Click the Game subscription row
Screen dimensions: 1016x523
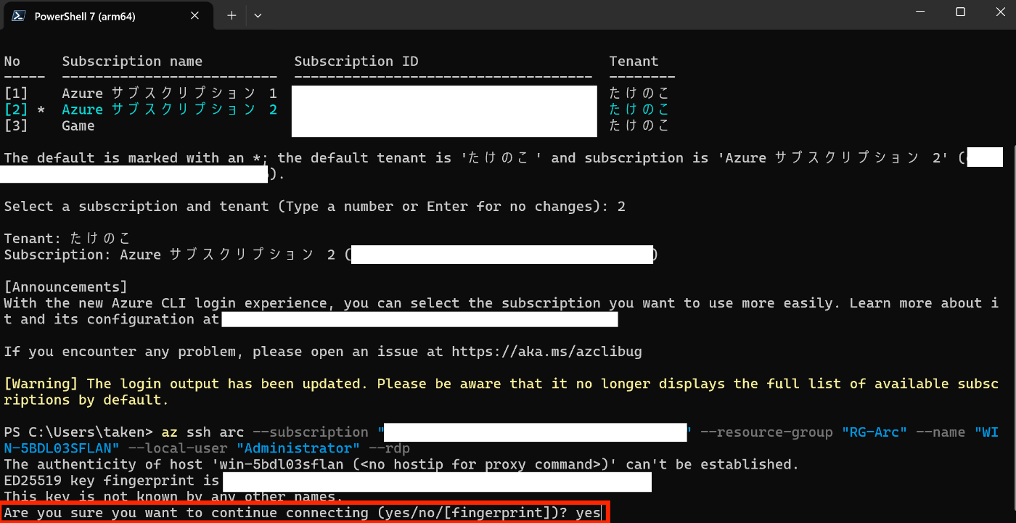(337, 125)
